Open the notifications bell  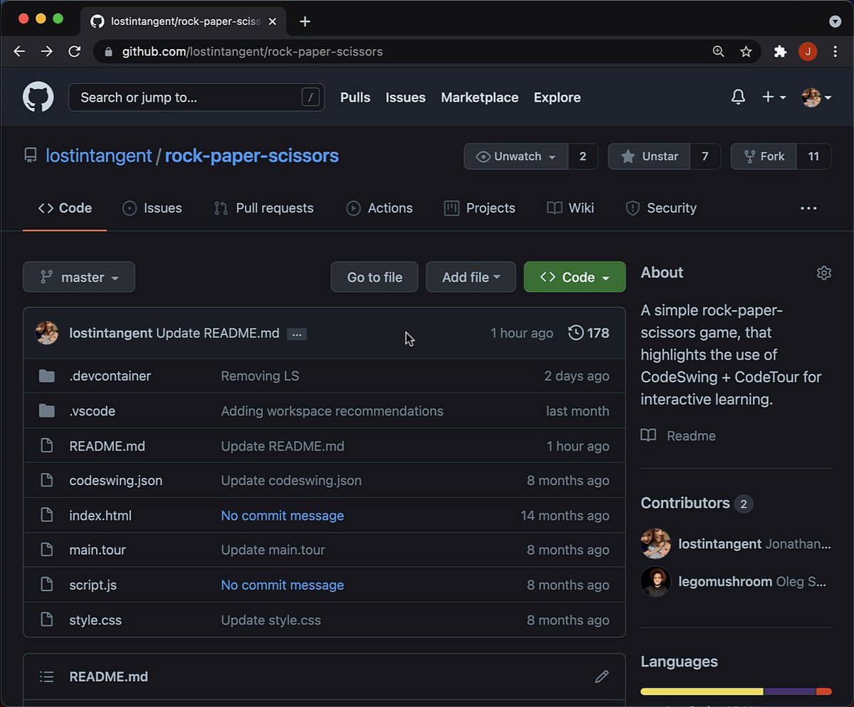(x=738, y=97)
